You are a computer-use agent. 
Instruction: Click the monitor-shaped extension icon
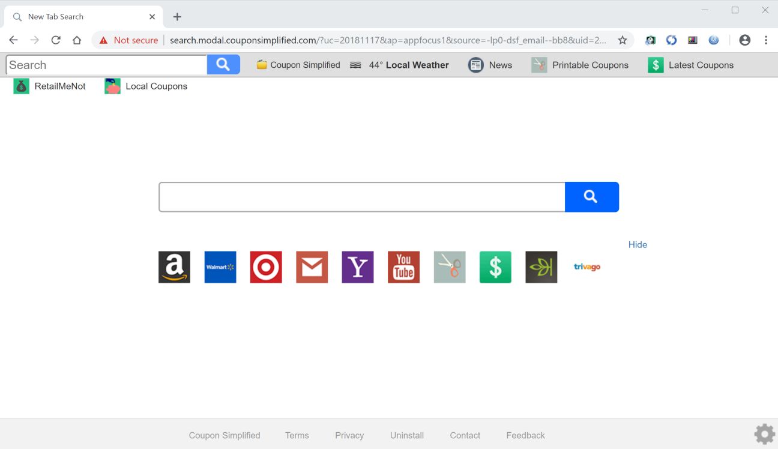click(x=693, y=40)
